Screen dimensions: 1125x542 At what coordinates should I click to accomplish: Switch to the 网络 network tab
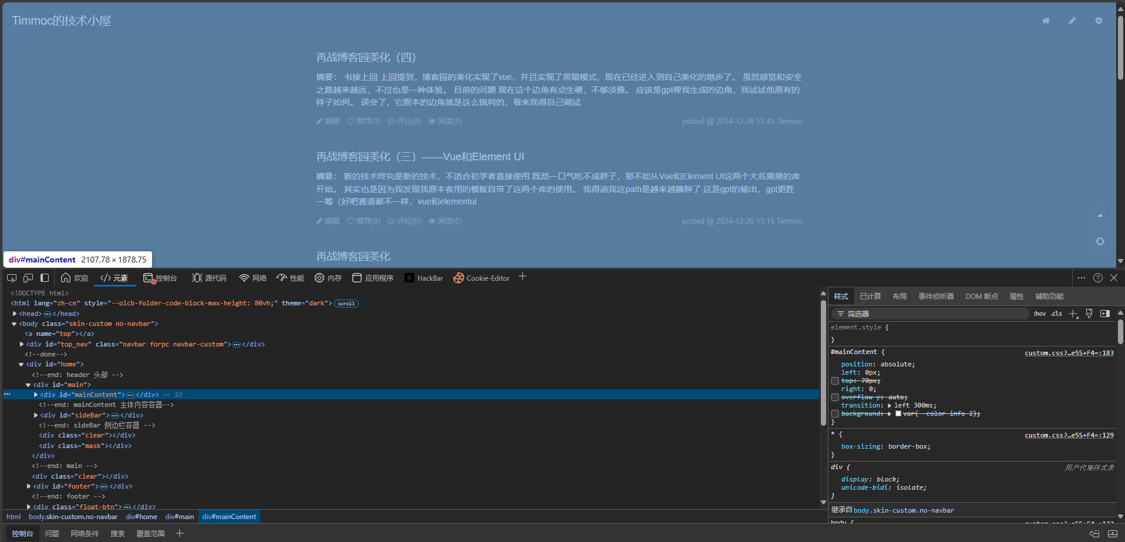[252, 278]
